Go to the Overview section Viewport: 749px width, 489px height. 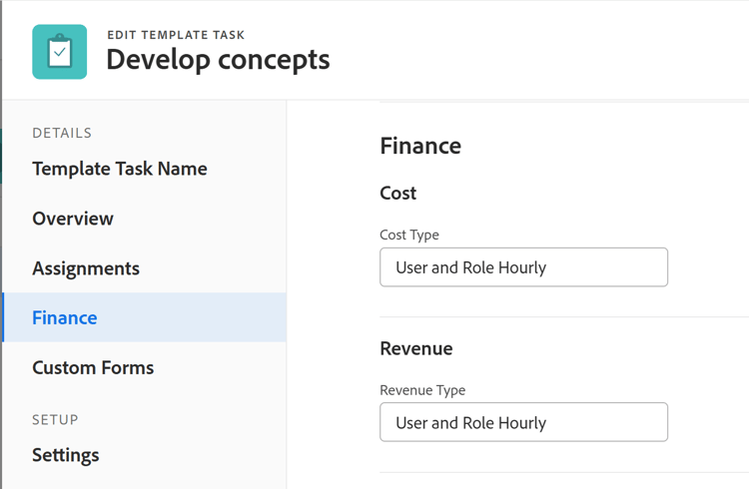(x=73, y=219)
